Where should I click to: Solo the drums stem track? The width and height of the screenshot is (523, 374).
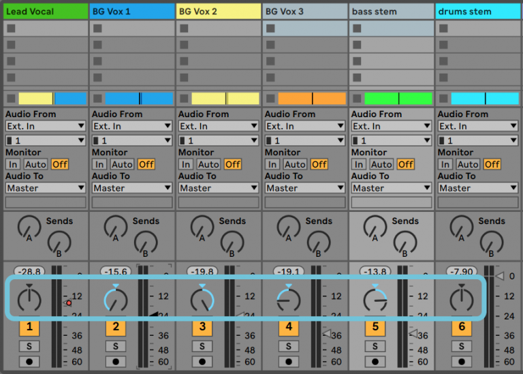(x=462, y=346)
